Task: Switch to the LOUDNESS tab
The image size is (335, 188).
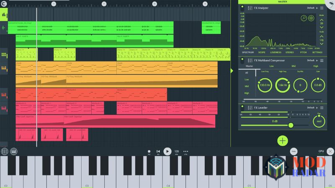Action: click(x=276, y=53)
